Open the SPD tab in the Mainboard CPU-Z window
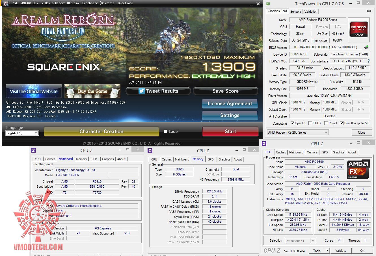376x256 pixels. tap(94, 159)
